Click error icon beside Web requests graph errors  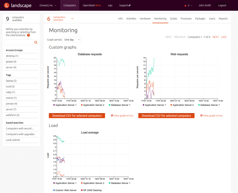(201, 116)
